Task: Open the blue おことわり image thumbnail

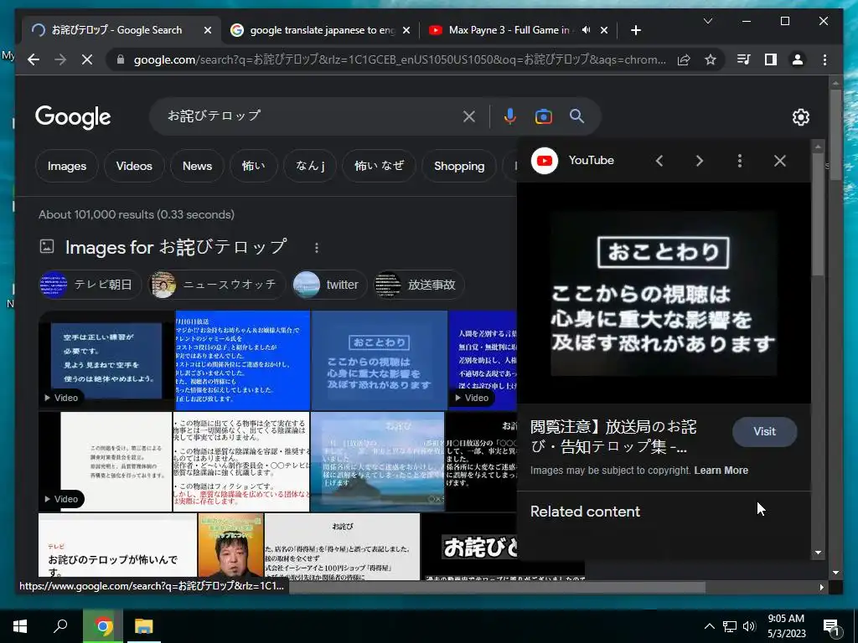Action: pos(379,360)
